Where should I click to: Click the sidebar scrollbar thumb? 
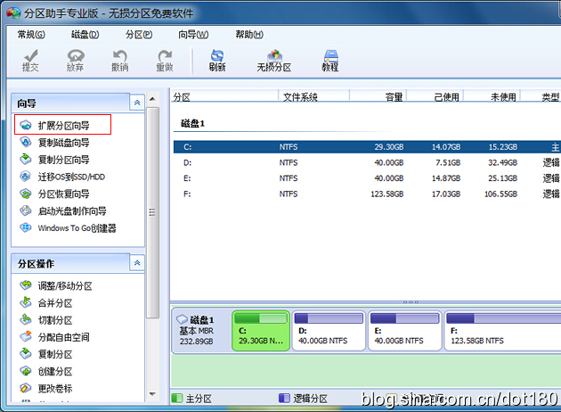click(x=153, y=212)
